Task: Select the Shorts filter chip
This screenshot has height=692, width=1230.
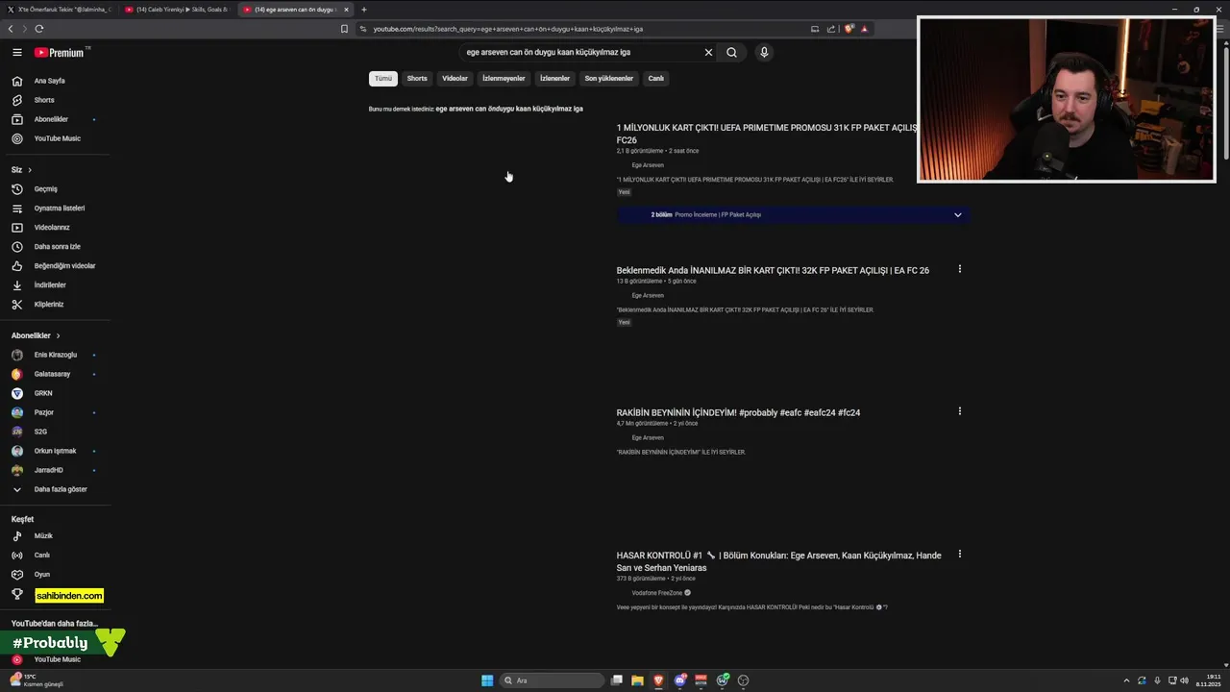Action: pyautogui.click(x=417, y=79)
